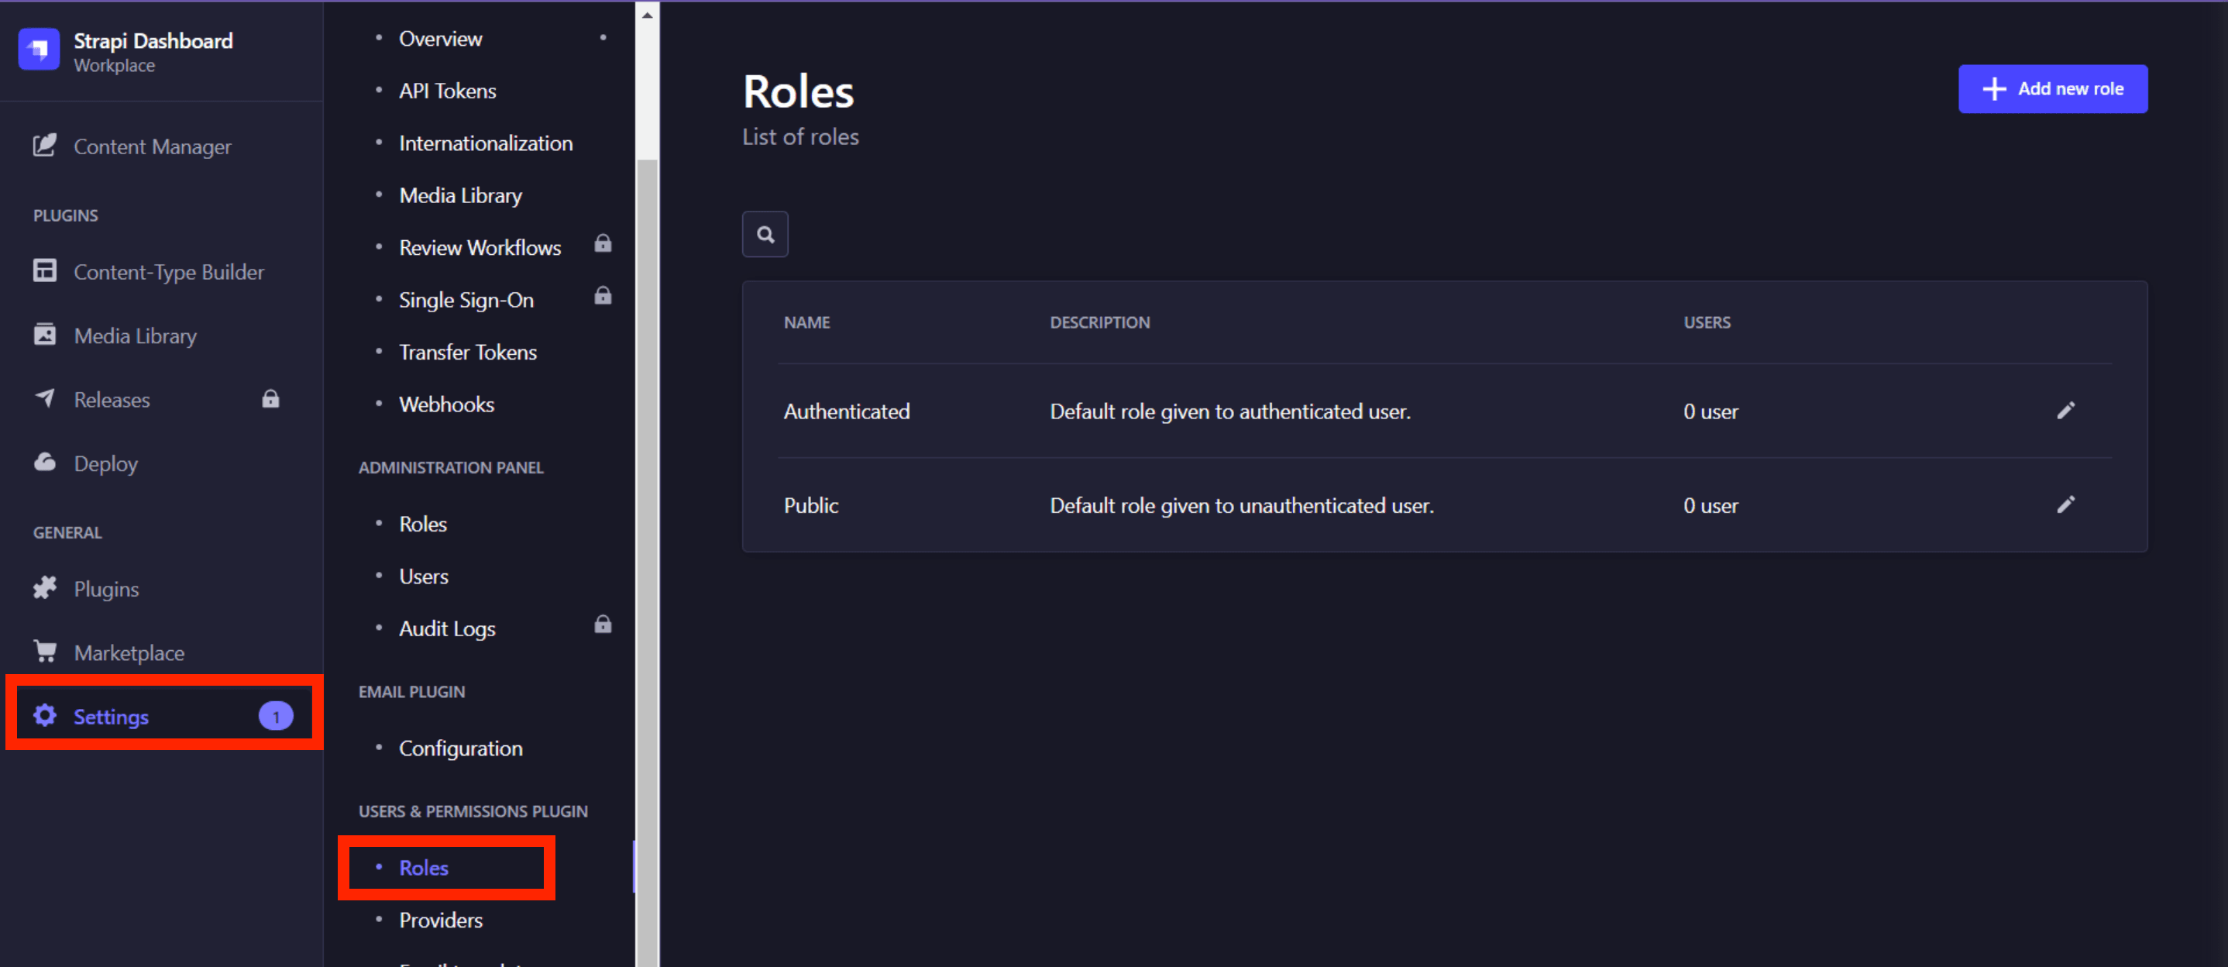Image resolution: width=2228 pixels, height=967 pixels.
Task: Click the lock icon next to Single Sign-On
Action: 603,296
